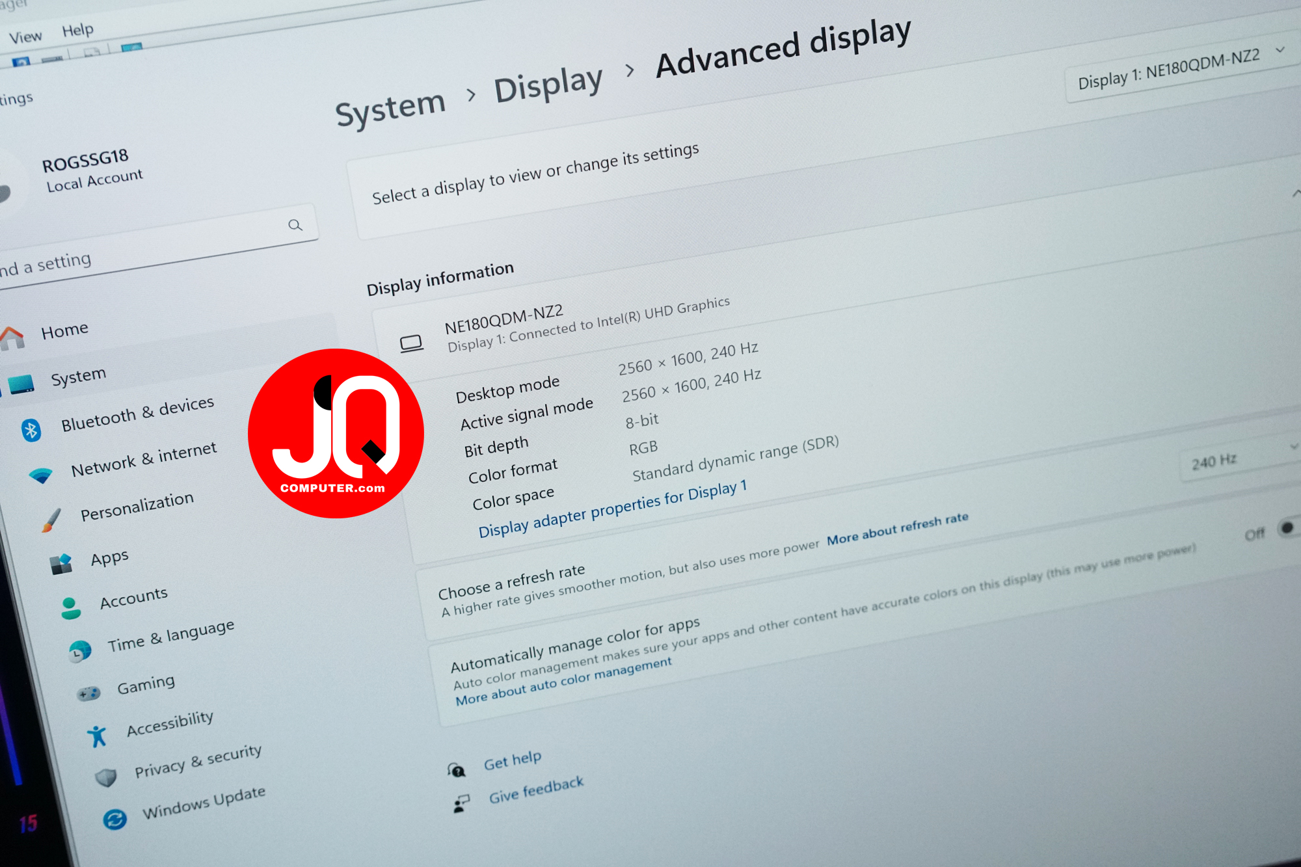Click the Bluetooth icon in the sidebar
1301x867 pixels.
click(x=31, y=431)
